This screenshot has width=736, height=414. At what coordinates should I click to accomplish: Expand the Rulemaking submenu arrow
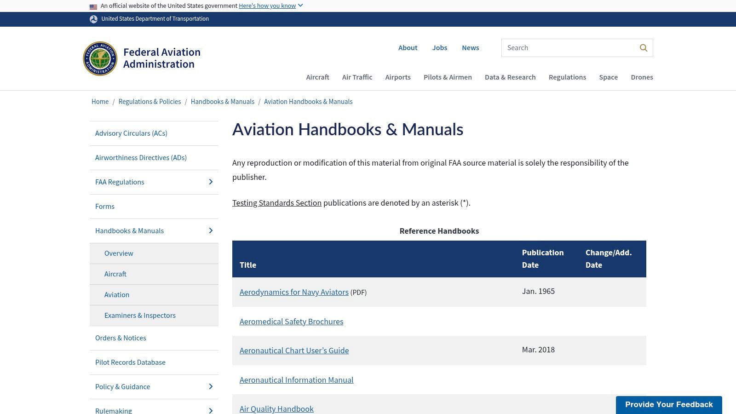tap(211, 411)
